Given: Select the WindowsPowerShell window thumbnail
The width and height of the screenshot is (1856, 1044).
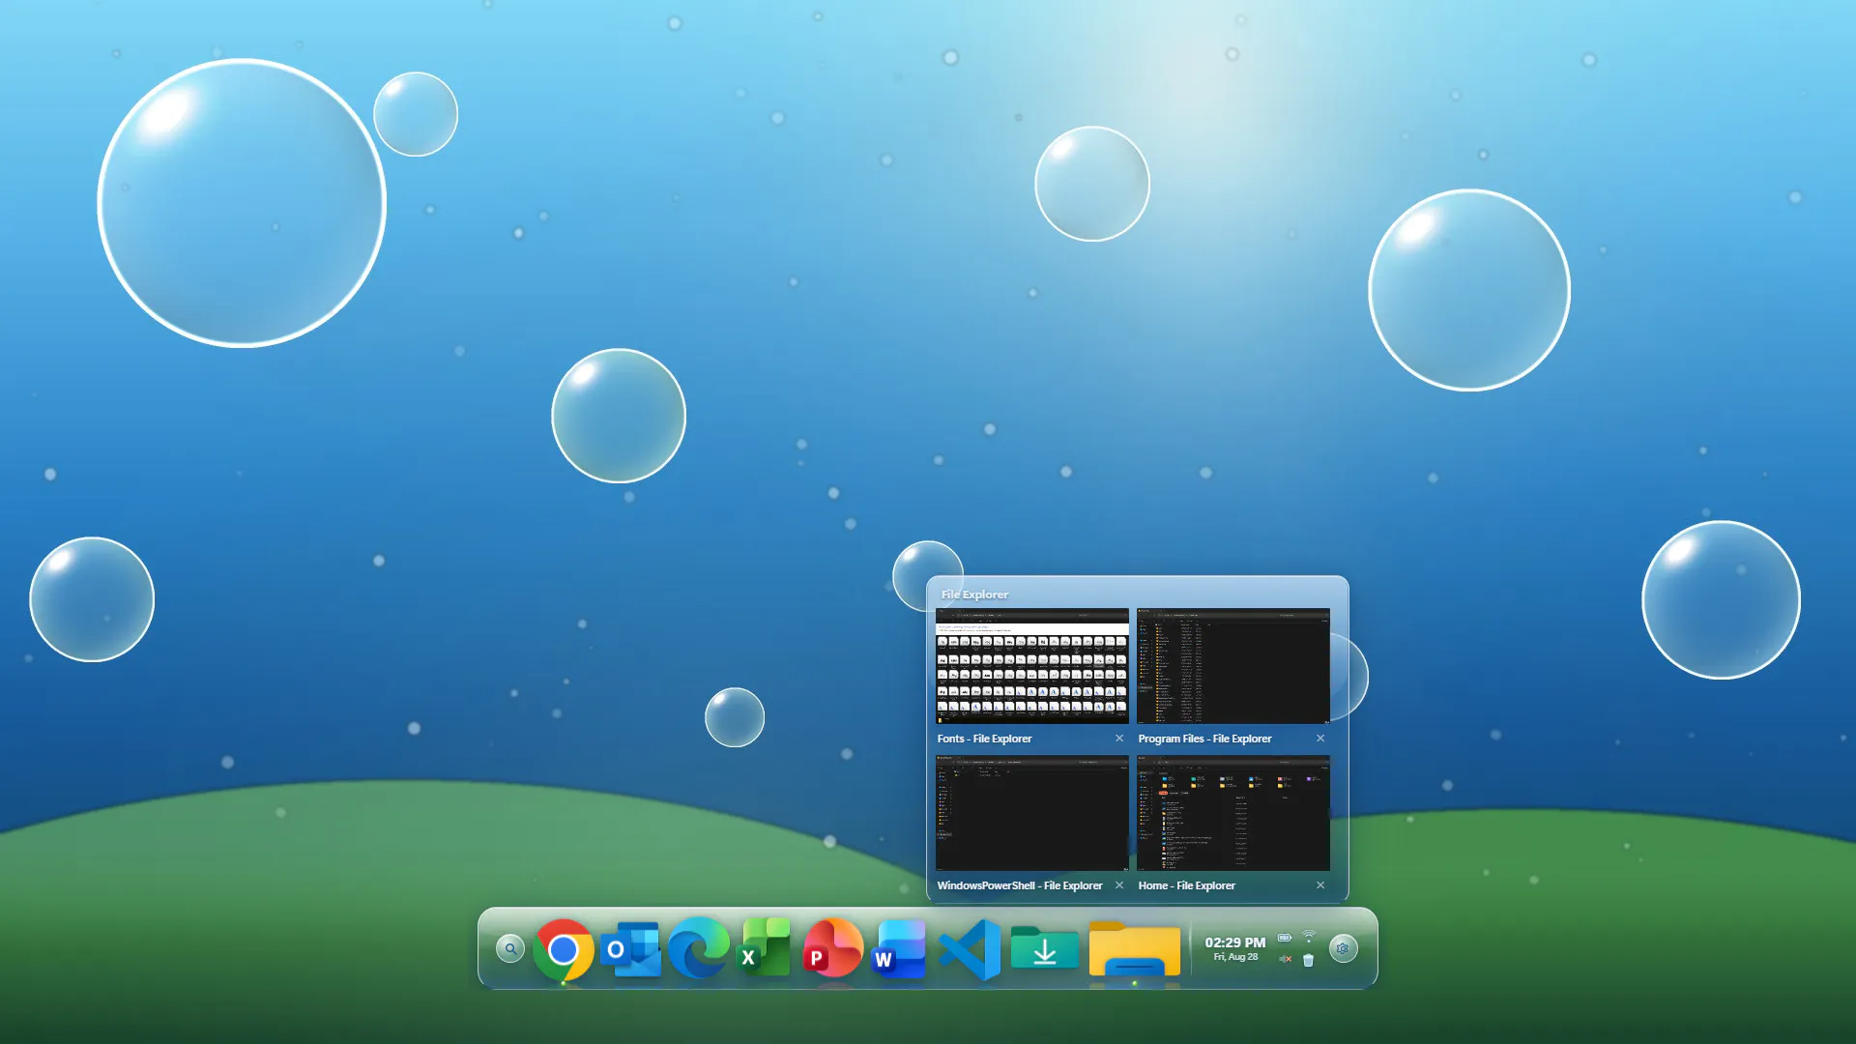Looking at the screenshot, I should click(1032, 813).
